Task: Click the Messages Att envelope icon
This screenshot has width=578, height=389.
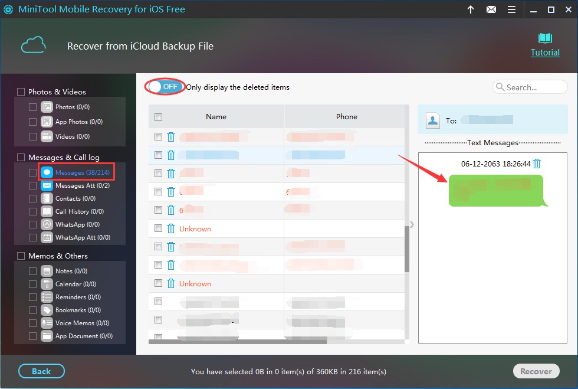Action: (x=47, y=185)
